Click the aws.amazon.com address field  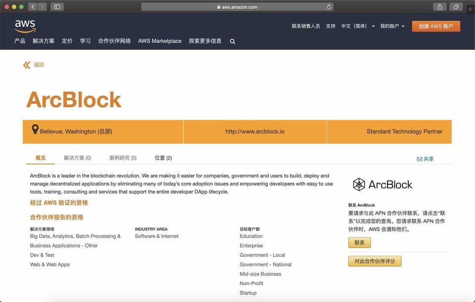237,7
